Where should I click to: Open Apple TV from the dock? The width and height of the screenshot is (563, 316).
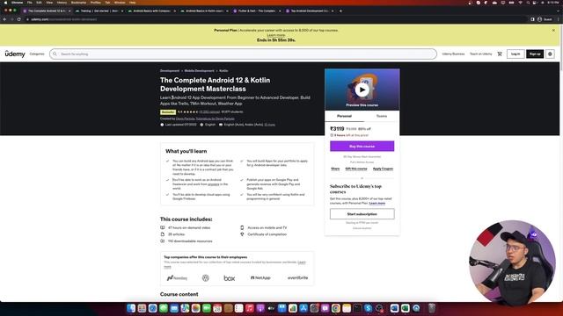click(271, 308)
